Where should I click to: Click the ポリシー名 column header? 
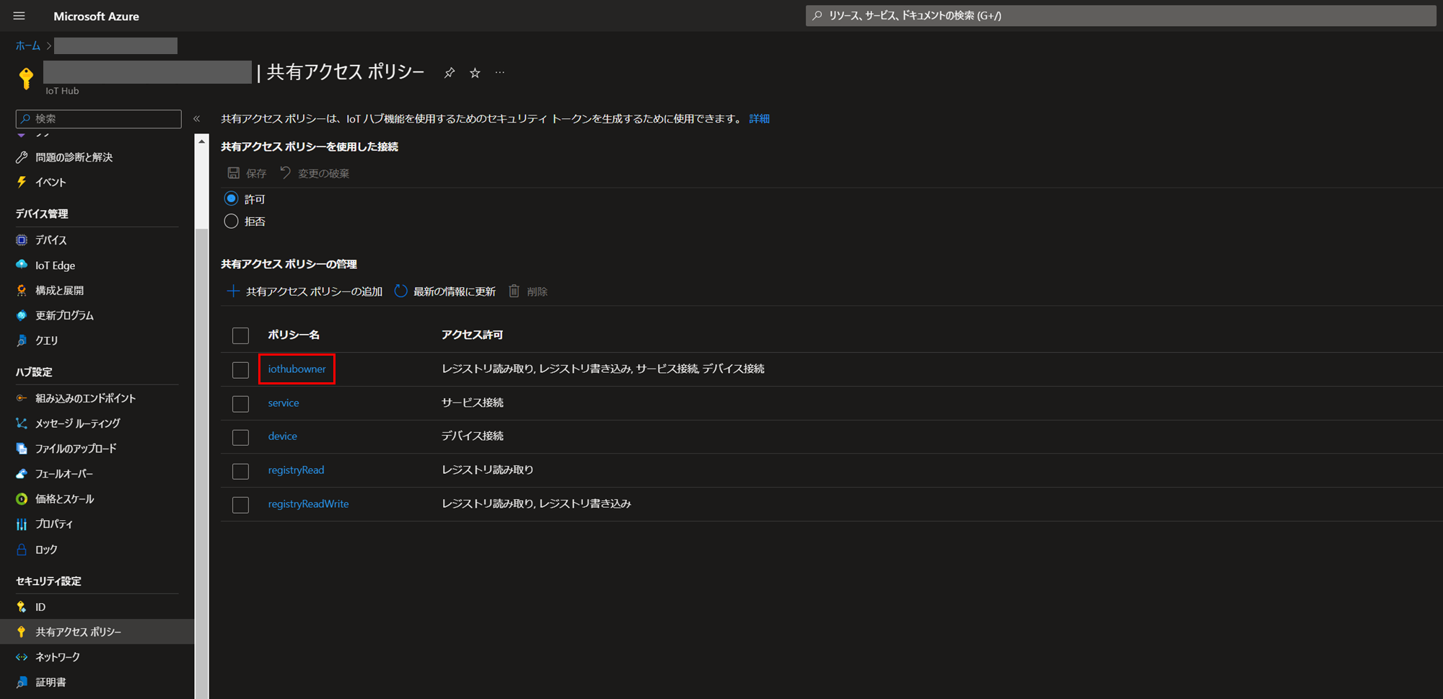point(294,335)
